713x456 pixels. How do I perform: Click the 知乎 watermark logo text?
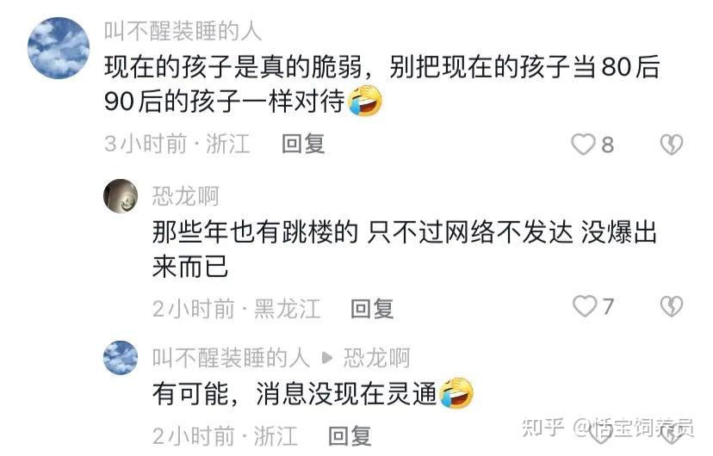(543, 428)
